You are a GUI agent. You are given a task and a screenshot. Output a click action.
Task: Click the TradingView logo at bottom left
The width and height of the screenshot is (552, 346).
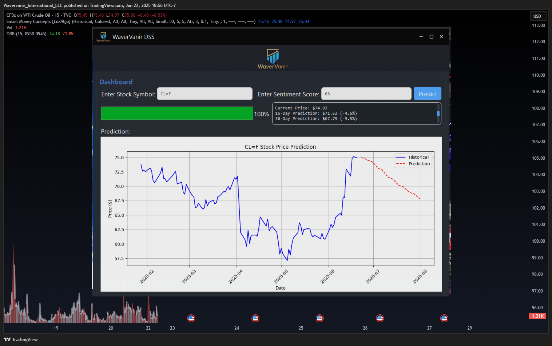pyautogui.click(x=21, y=339)
